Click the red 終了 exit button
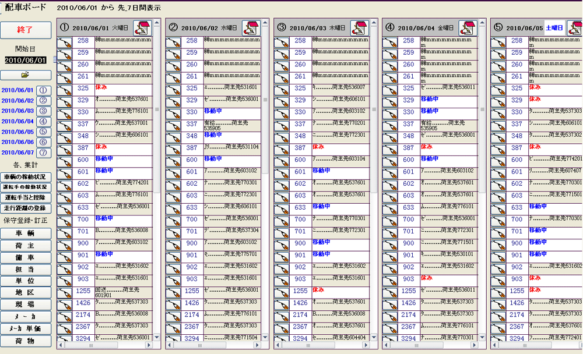 pyautogui.click(x=25, y=29)
